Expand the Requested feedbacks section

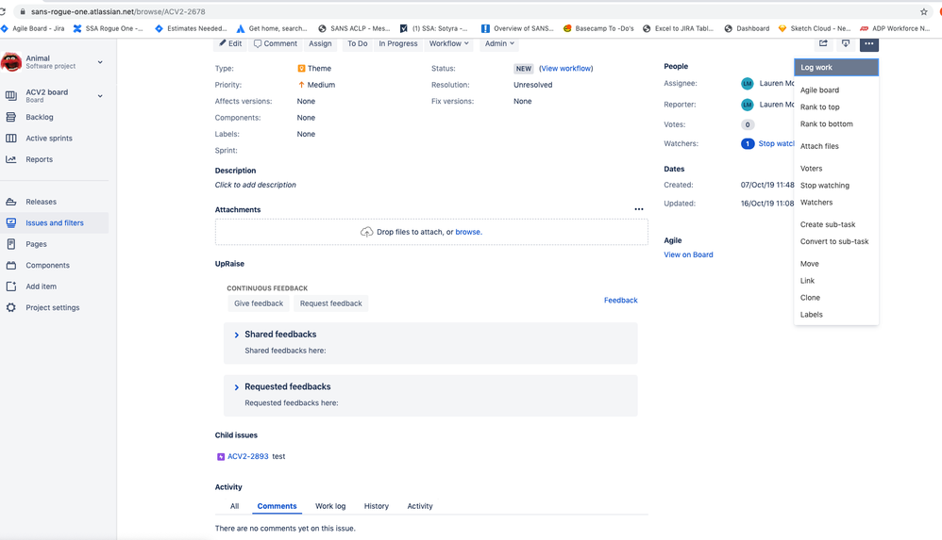237,387
